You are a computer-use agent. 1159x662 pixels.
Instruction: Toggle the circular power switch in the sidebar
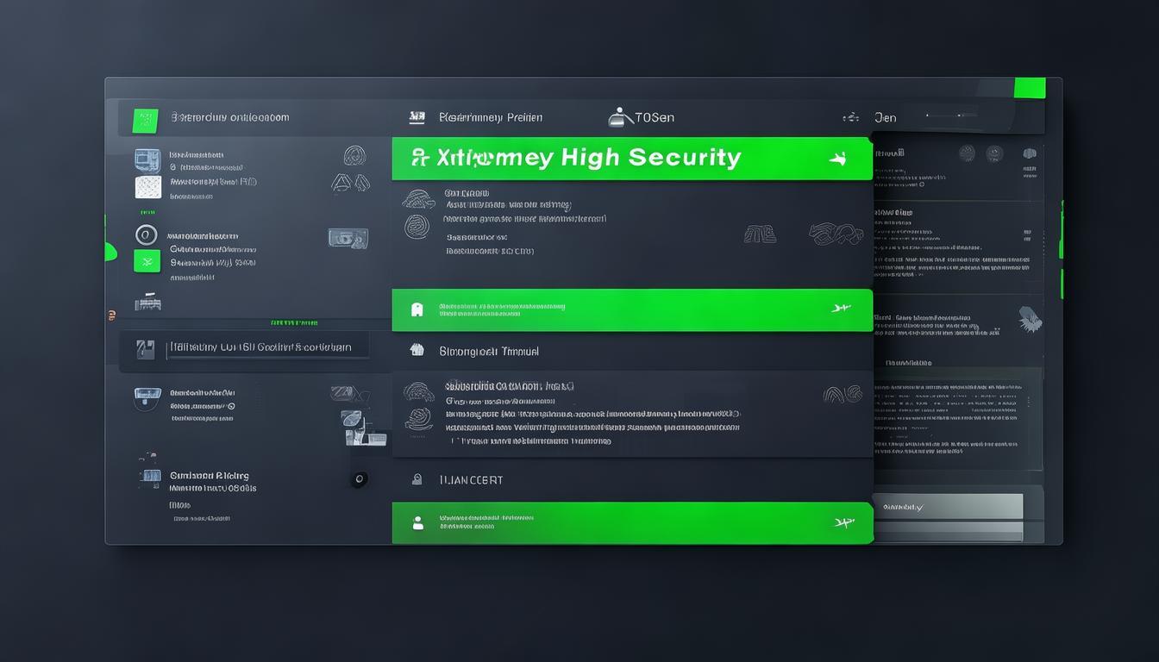pos(147,234)
